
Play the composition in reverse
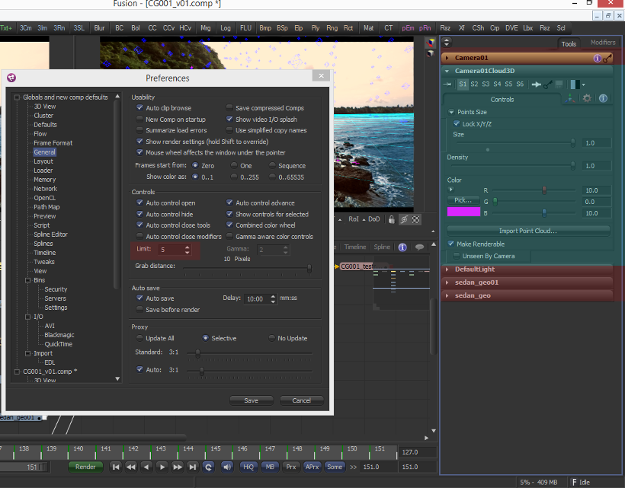coord(146,467)
